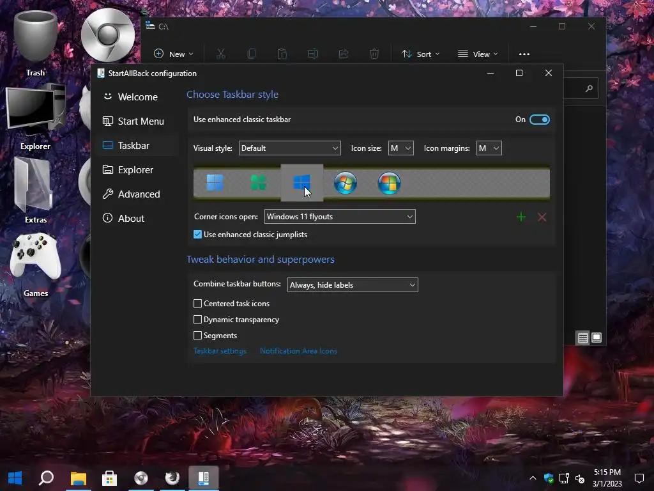Click the search magnifier in Explorer window
This screenshot has height=491, width=654.
(x=589, y=88)
